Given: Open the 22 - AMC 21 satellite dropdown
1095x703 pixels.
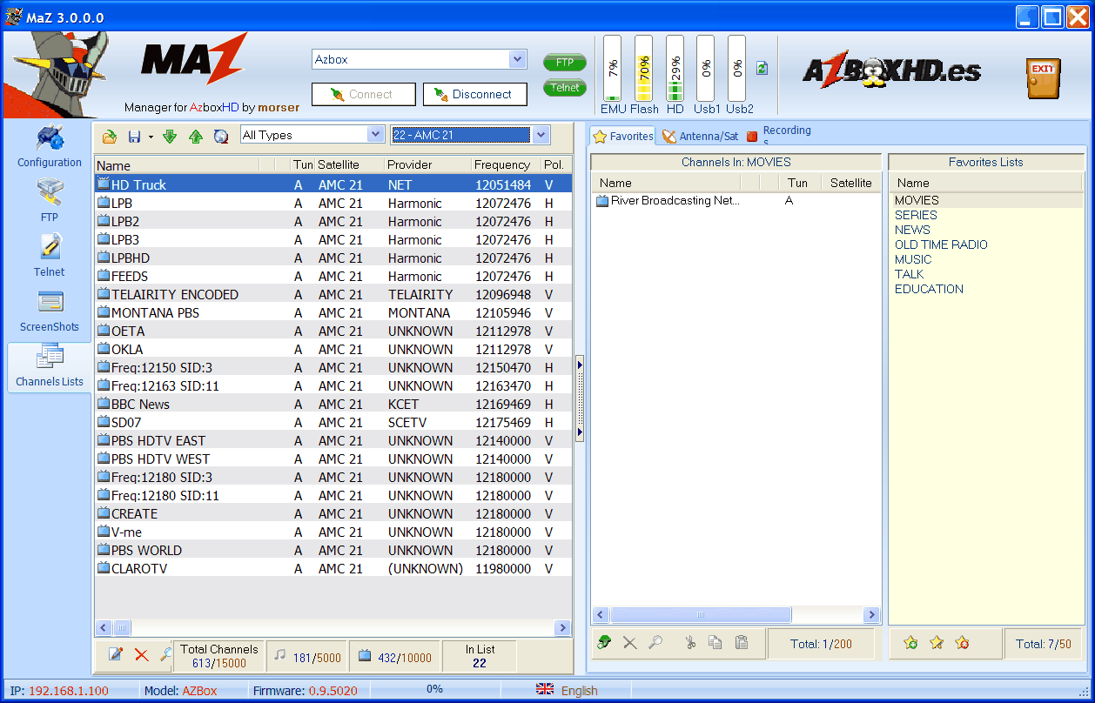Looking at the screenshot, I should click(x=541, y=135).
